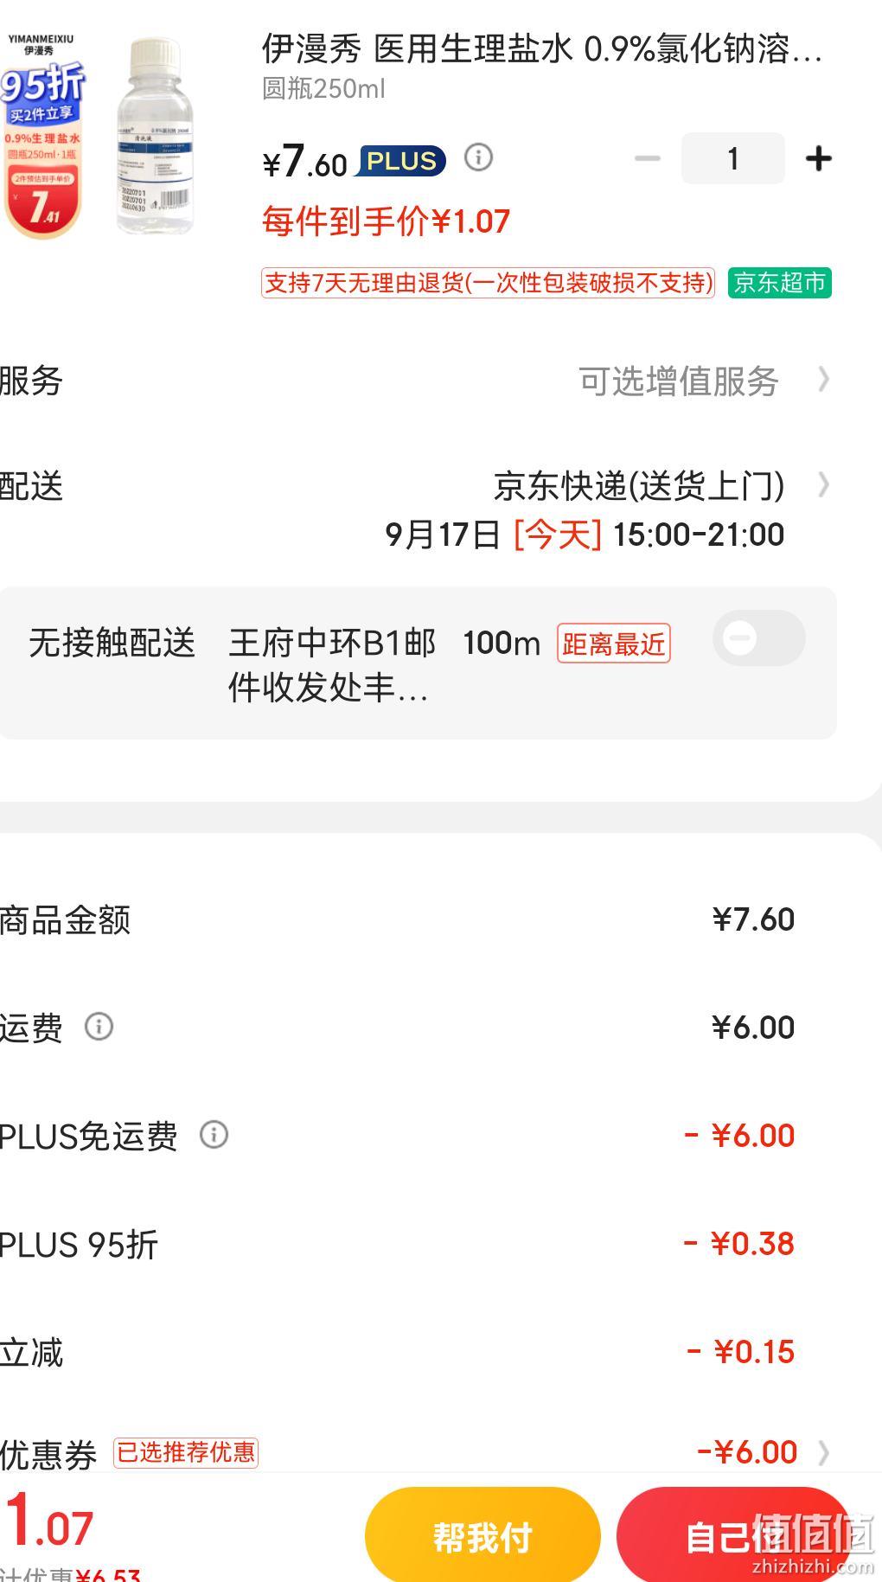
Task: Tap the 7天无理由退货 policy tag
Action: click(488, 283)
